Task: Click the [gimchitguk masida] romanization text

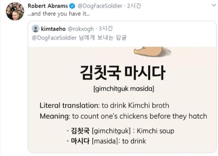Action: (x=124, y=89)
